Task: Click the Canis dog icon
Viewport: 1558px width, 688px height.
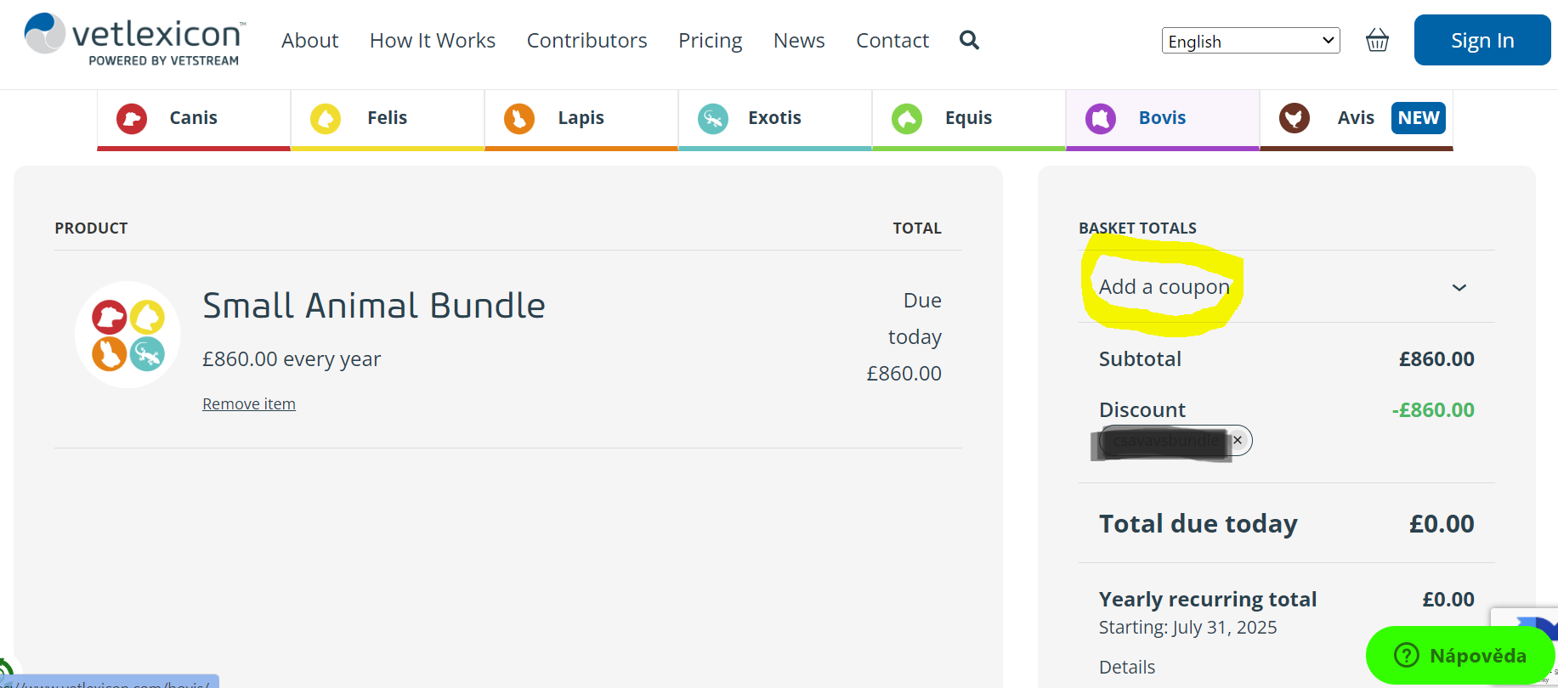Action: (x=132, y=118)
